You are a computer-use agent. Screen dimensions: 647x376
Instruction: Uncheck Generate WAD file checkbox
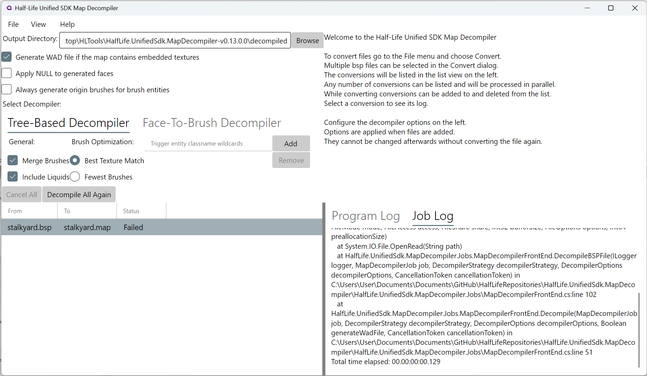7,57
